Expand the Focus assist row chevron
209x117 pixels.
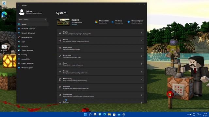(x=141, y=56)
